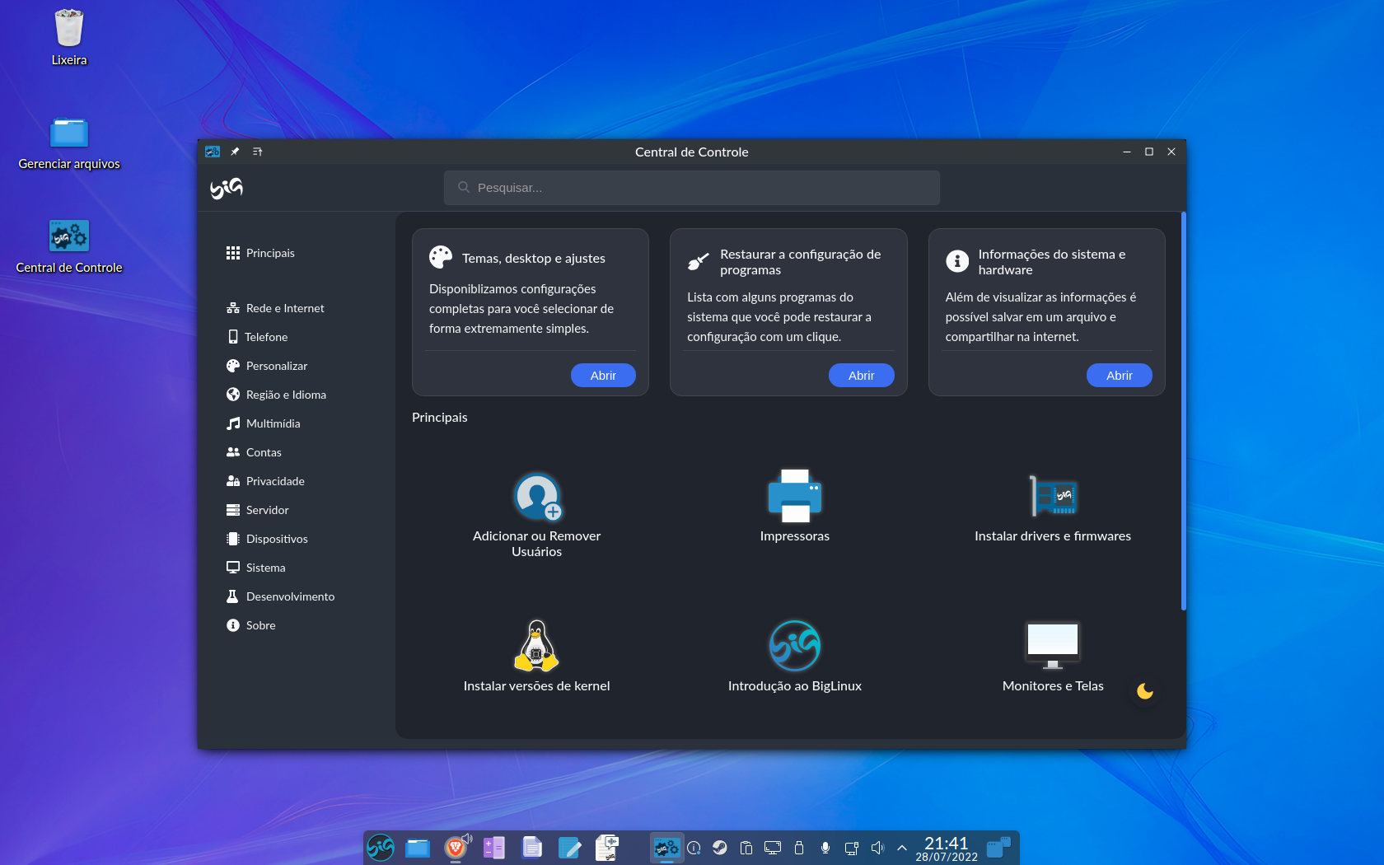Select Privacidade in the sidebar
1384x865 pixels.
[265, 481]
